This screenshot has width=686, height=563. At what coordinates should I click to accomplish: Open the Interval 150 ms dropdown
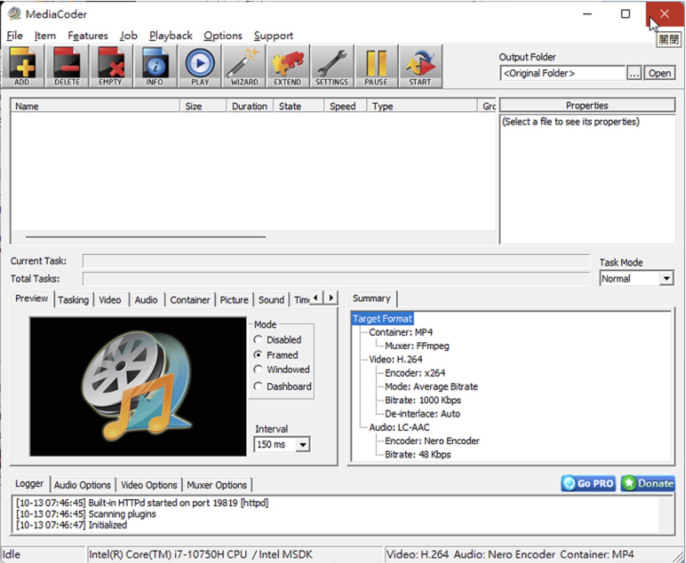(303, 445)
